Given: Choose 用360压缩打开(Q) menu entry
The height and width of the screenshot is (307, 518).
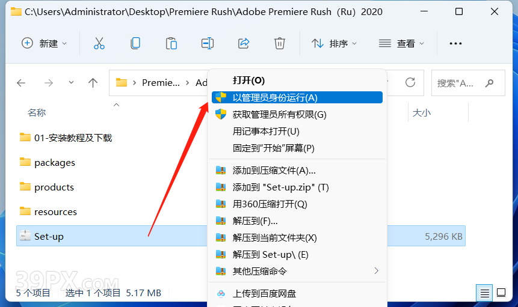Looking at the screenshot, I should [x=297, y=204].
